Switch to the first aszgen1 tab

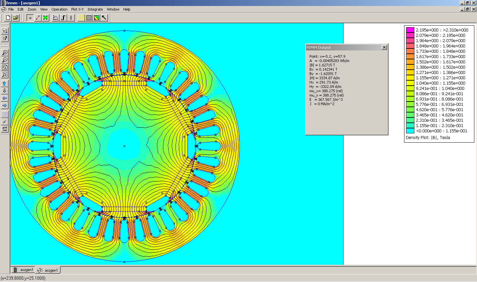23,270
